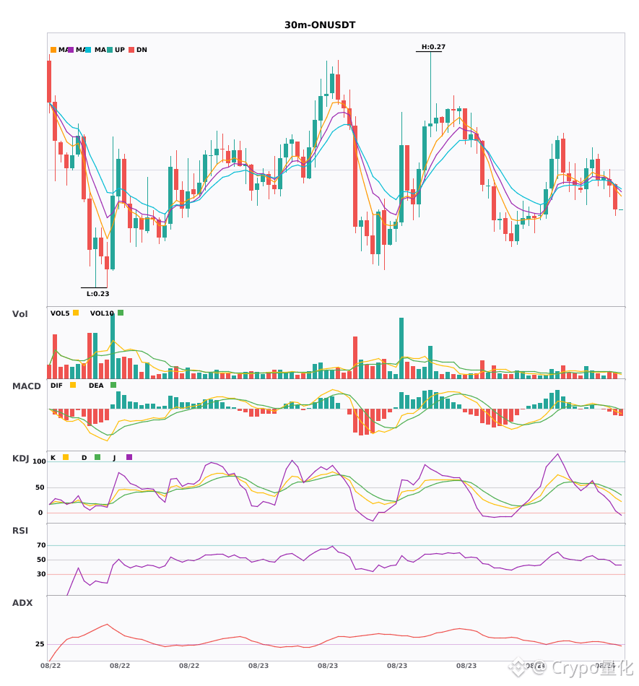The image size is (639, 686).
Task: Click the KDJ 100 axis value
Action: coord(40,461)
